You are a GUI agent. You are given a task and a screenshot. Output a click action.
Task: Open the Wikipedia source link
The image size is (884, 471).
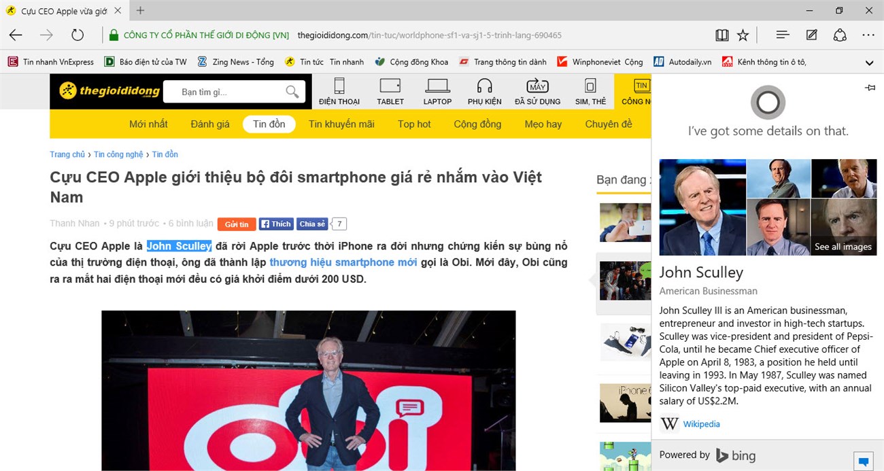coord(701,424)
